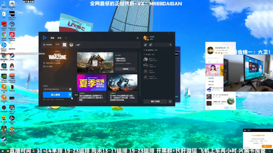The height and width of the screenshot is (153, 273).
Task: Switch to the home tab in YY window
Action: [209, 62]
